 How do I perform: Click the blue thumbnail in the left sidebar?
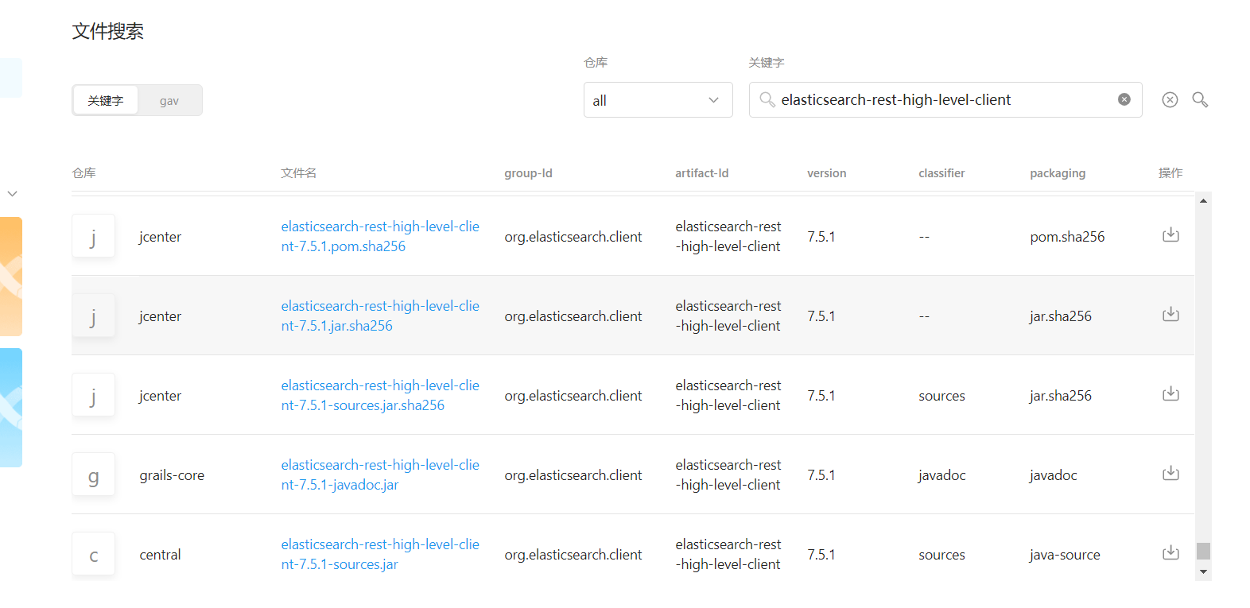[x=11, y=408]
